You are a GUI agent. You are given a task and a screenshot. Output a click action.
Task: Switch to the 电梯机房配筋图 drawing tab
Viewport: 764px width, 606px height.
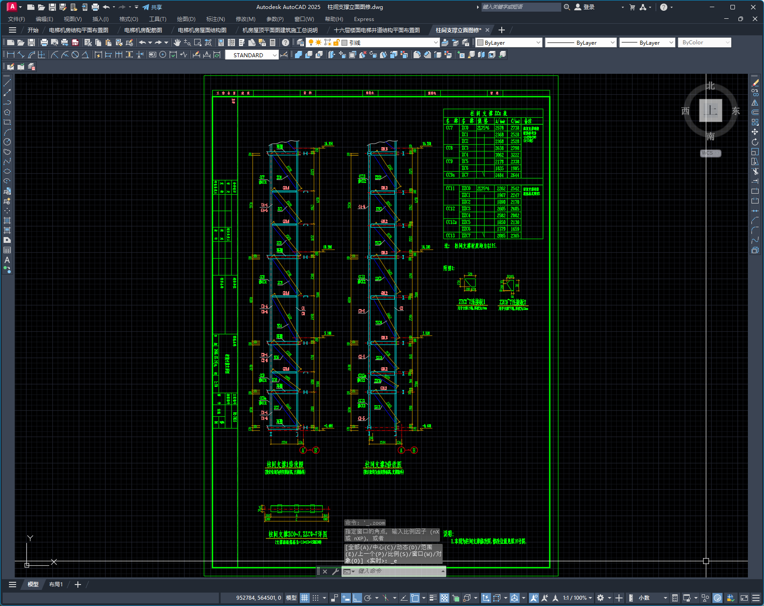tap(143, 30)
